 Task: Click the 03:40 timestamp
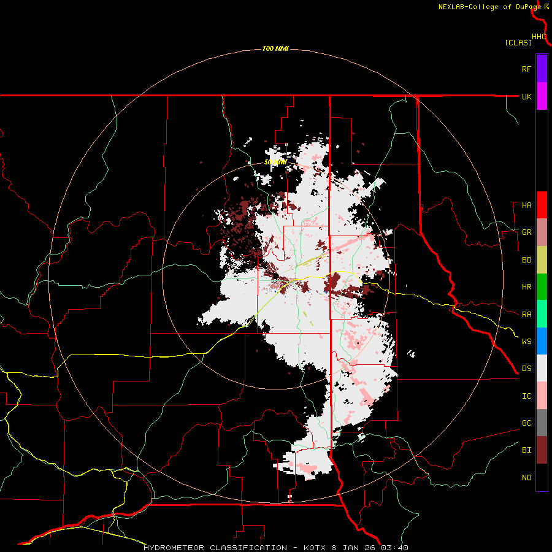(396, 548)
